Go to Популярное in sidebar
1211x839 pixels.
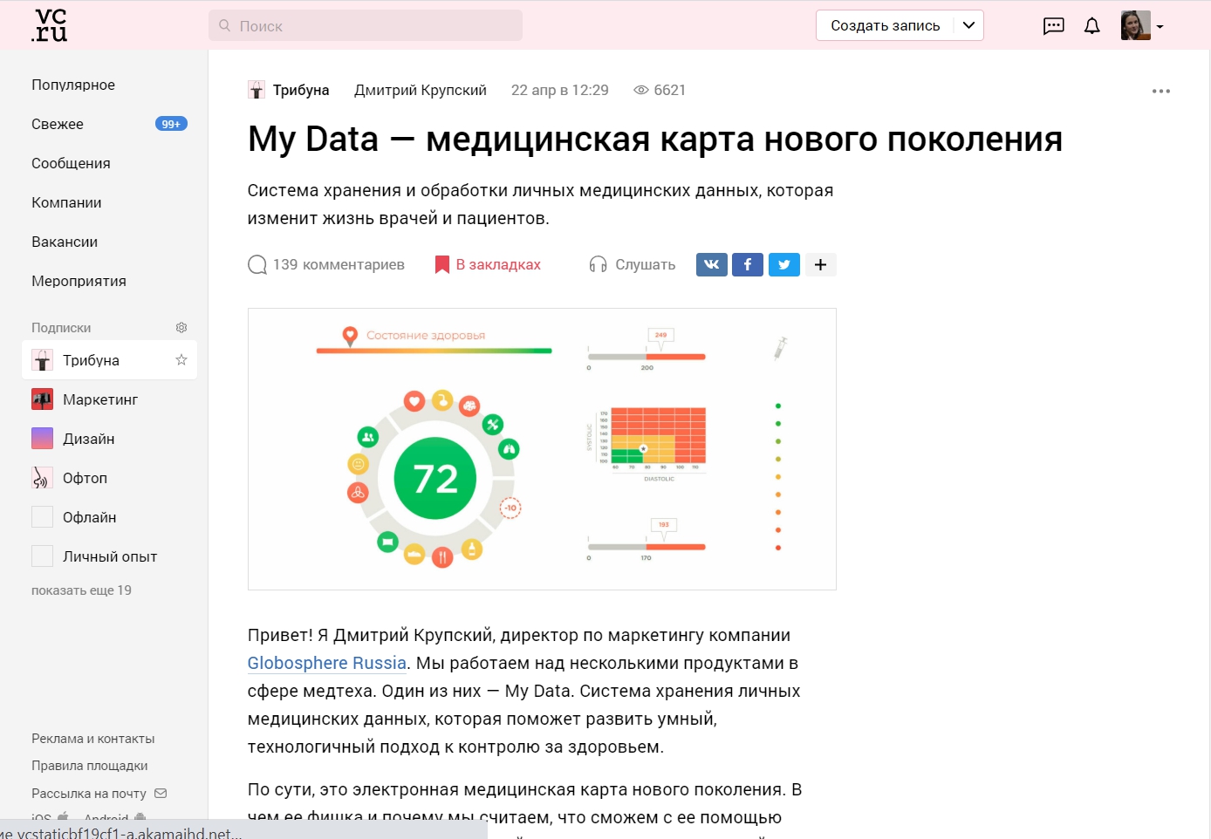pos(73,85)
